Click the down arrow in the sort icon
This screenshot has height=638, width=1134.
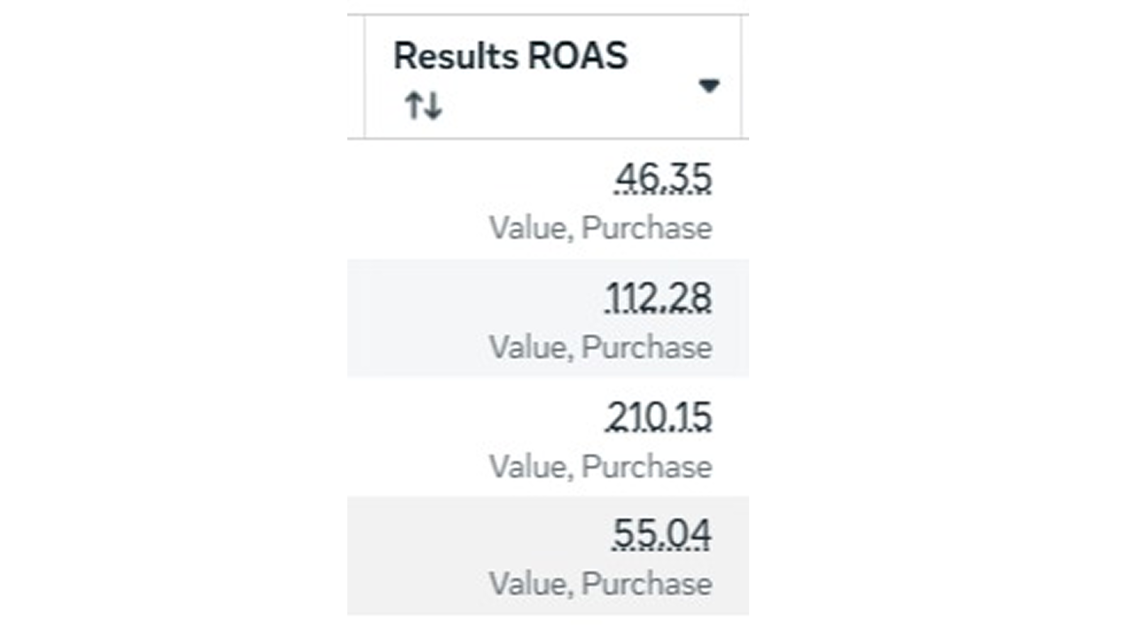click(x=433, y=106)
